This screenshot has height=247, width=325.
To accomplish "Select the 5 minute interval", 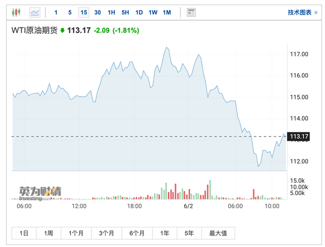I will coord(70,12).
